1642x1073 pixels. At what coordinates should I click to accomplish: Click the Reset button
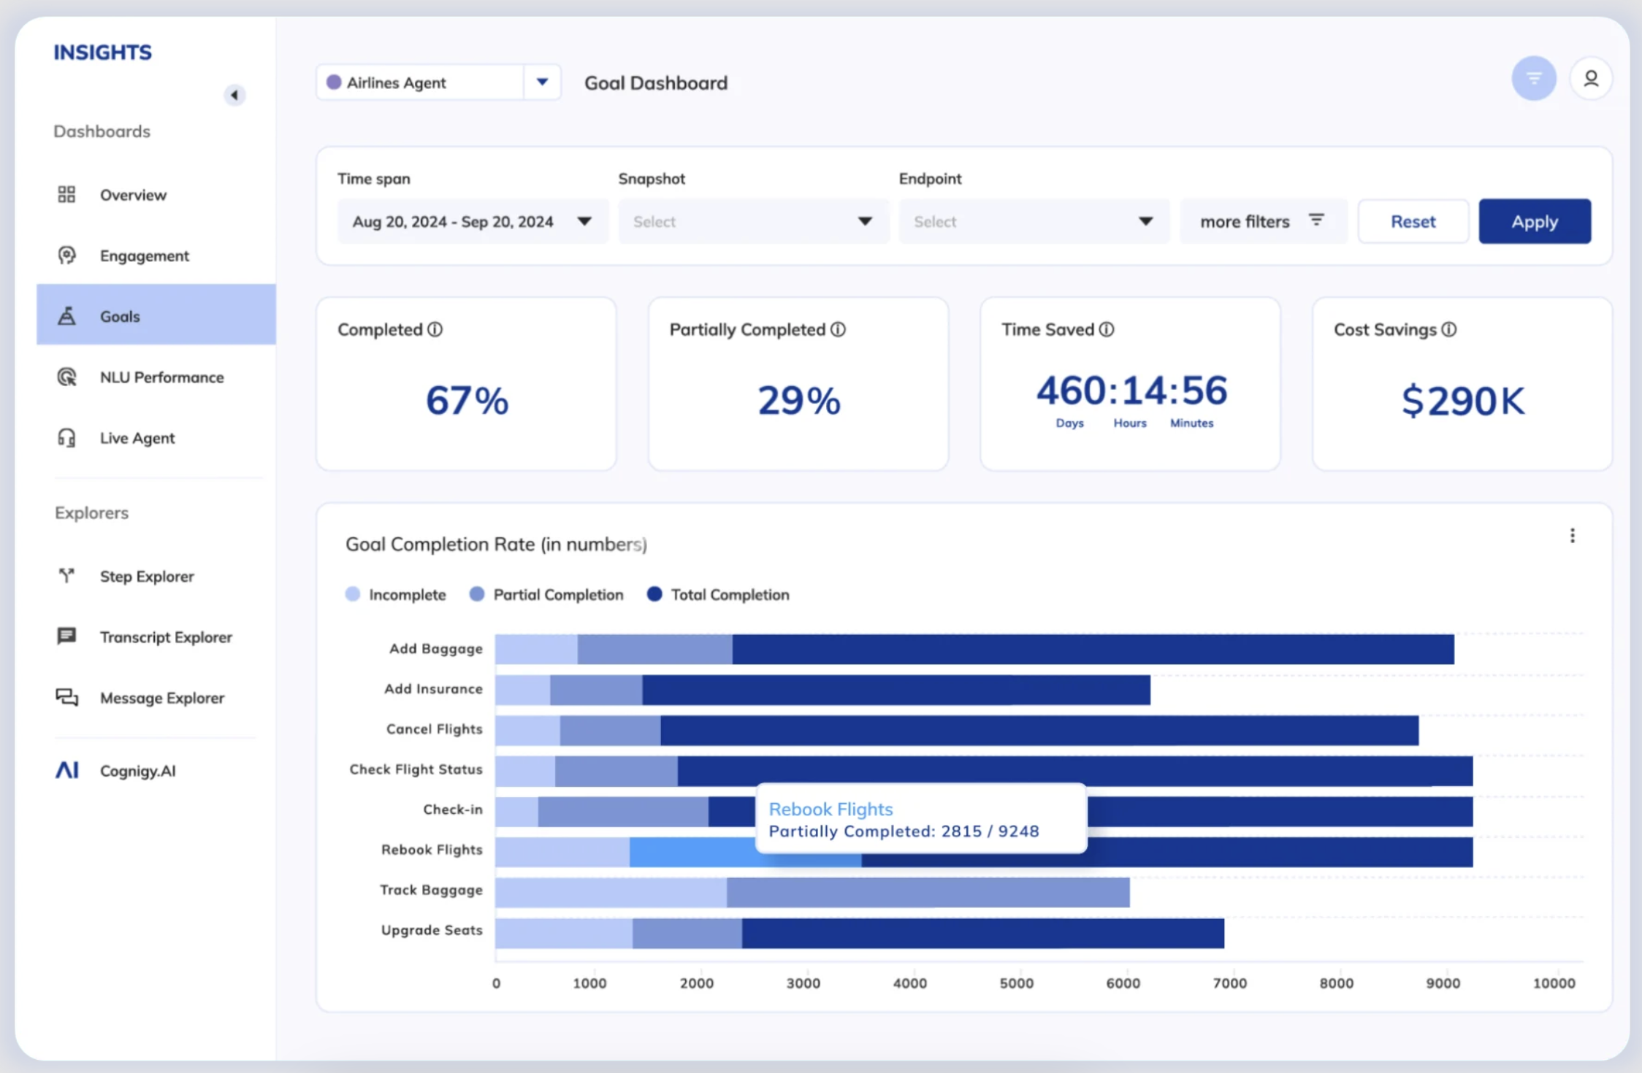pos(1413,221)
